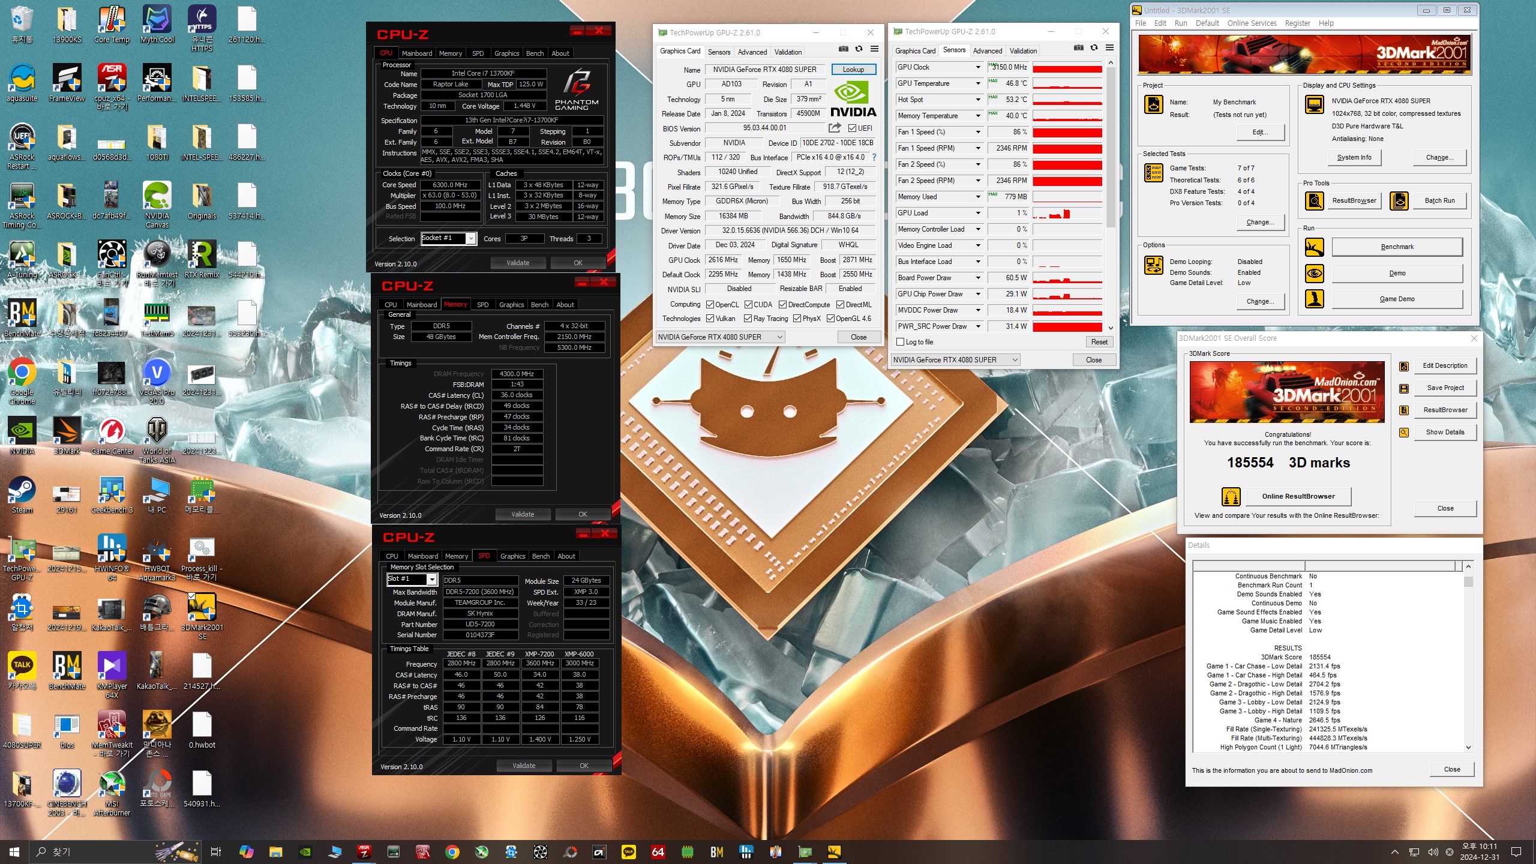Switch to the Bench tab in top CPU-Z window
Viewport: 1536px width, 864px height.
(x=535, y=53)
